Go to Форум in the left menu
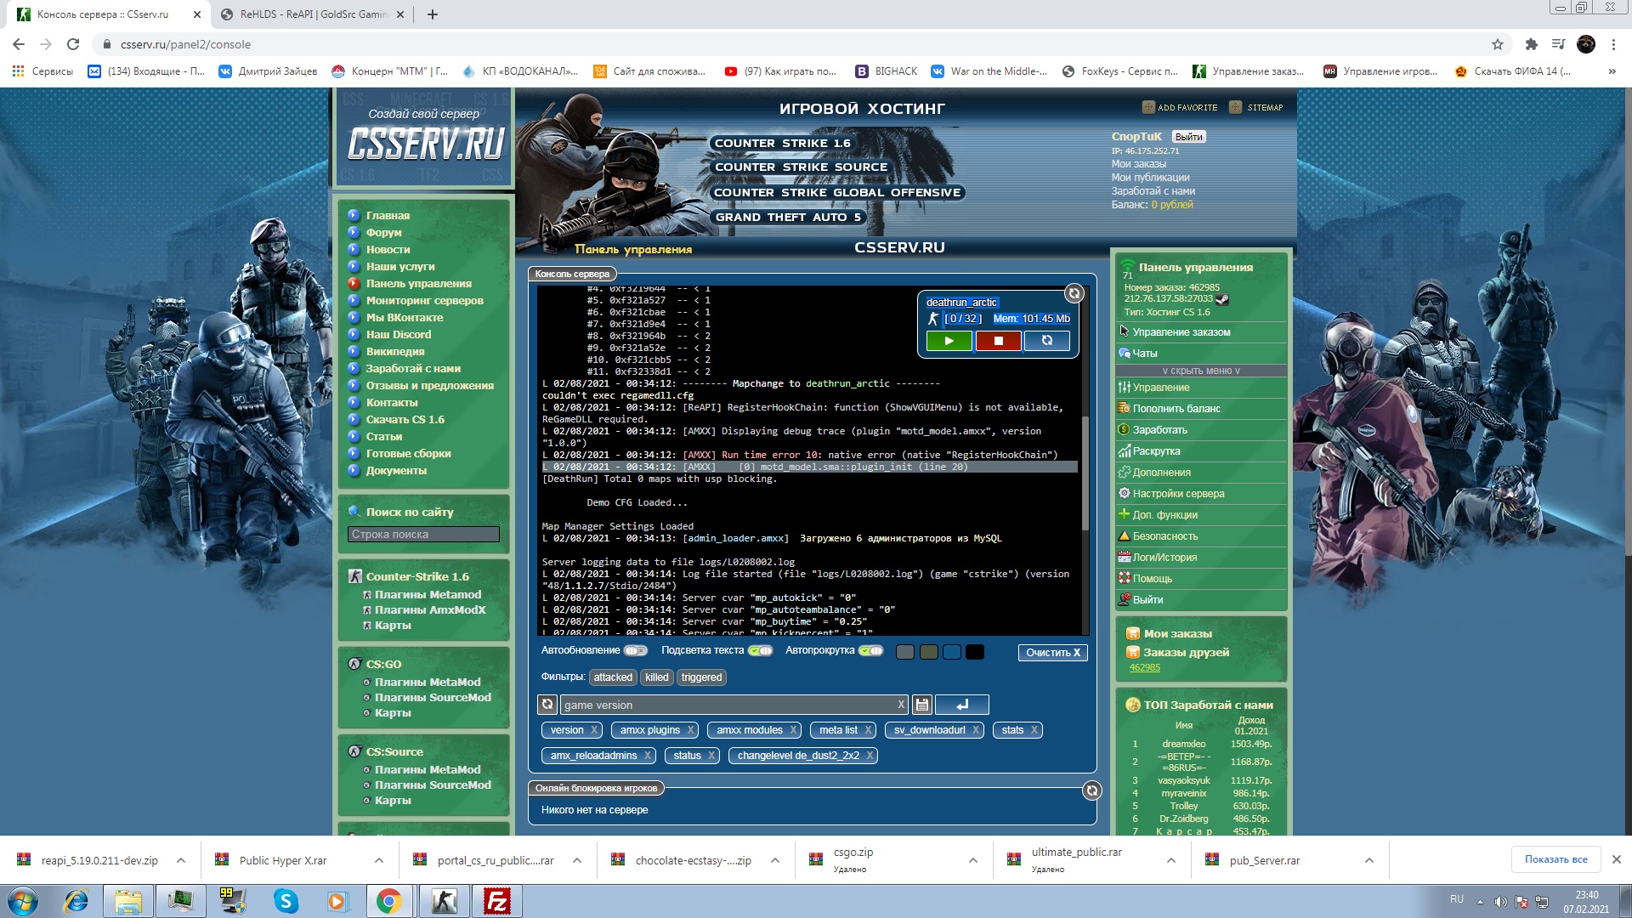 [x=383, y=233]
